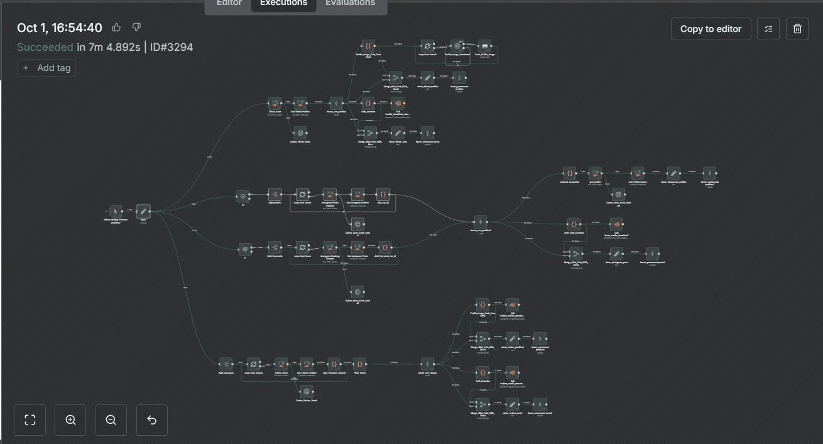This screenshot has width=823, height=444.
Task: Select the Blob_Path_Creation code node
Action: [x=573, y=224]
